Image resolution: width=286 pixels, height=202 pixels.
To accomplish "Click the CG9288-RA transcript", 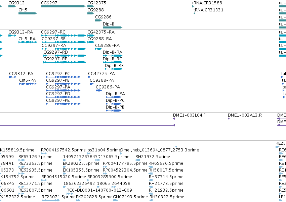I will click(x=91, y=42).
